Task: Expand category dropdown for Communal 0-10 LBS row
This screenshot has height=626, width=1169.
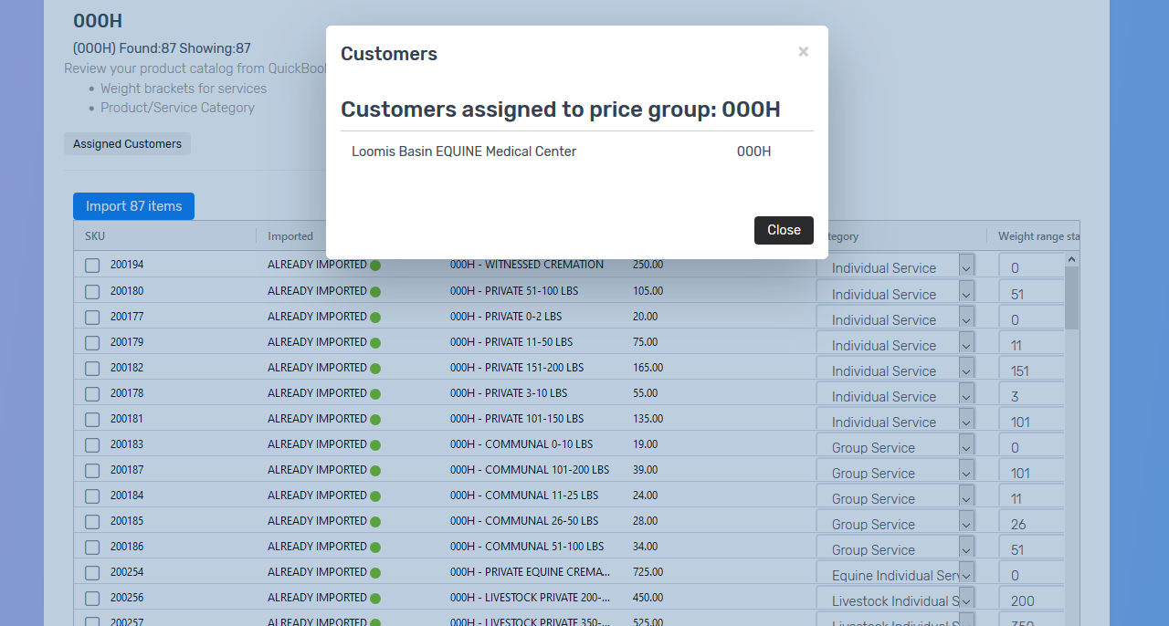Action: click(x=966, y=446)
